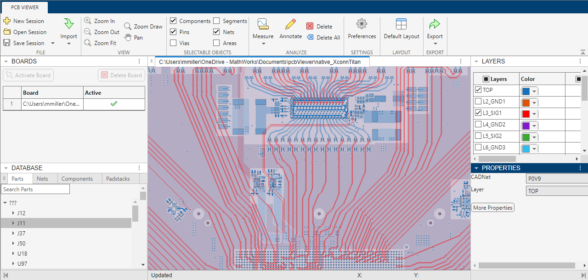The image size is (588, 280).
Task: Switch to the Nets database tab
Action: click(x=42, y=179)
